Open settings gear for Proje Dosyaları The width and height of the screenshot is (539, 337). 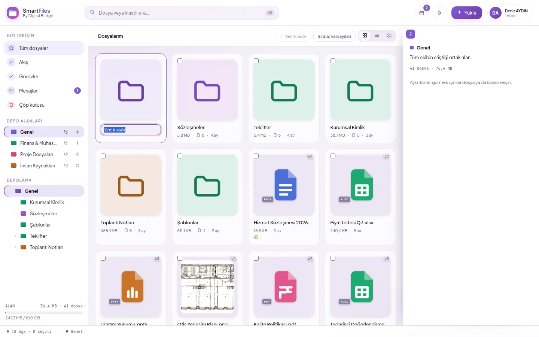pyautogui.click(x=77, y=154)
